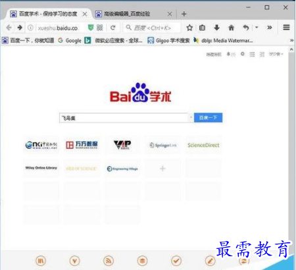Click the Baidu Scholar search input field
Viewport: 296px width, 270px height.
pyautogui.click(x=124, y=118)
